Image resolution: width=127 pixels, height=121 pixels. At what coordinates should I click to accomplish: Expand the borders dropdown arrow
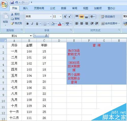click(48, 24)
